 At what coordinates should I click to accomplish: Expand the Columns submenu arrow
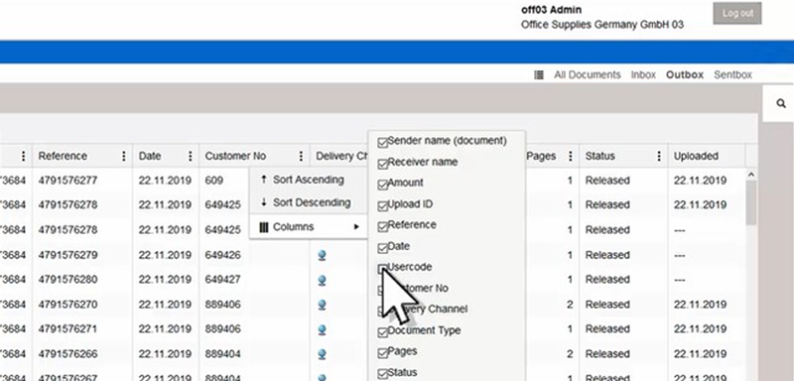(356, 226)
